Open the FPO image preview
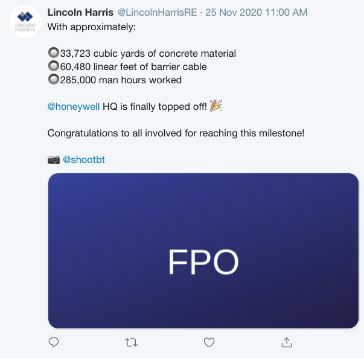Image resolution: width=364 pixels, height=358 pixels. [203, 251]
